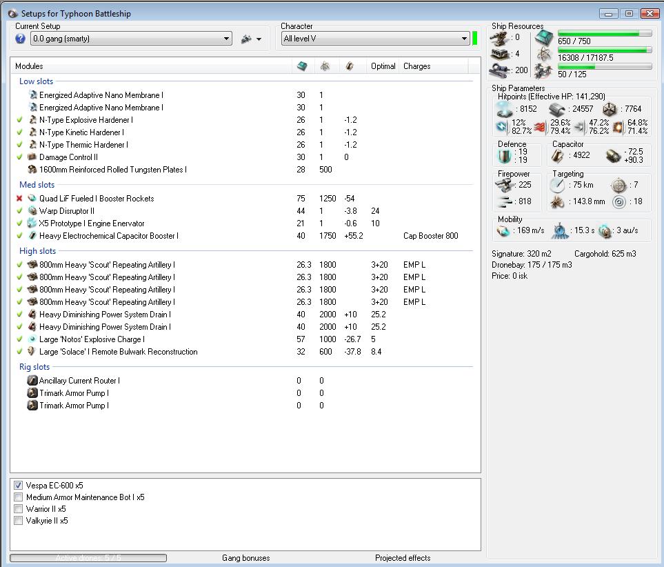Check the Warrior II x5 drones box
Image resolution: width=664 pixels, height=567 pixels.
point(19,509)
